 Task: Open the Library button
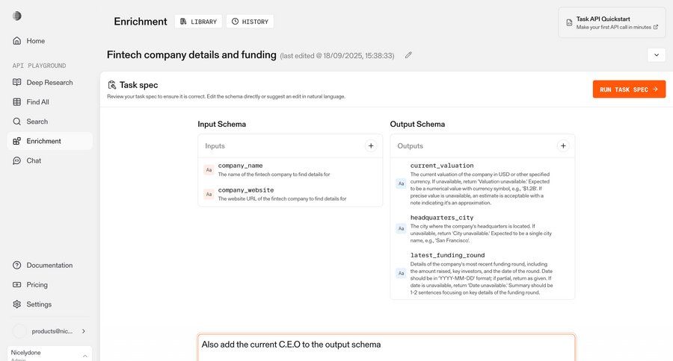[198, 22]
